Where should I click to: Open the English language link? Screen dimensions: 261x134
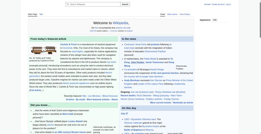click(130, 31)
